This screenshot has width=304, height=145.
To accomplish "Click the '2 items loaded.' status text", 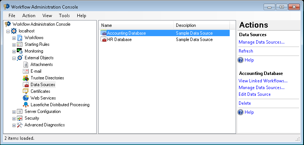I will 19,138.
